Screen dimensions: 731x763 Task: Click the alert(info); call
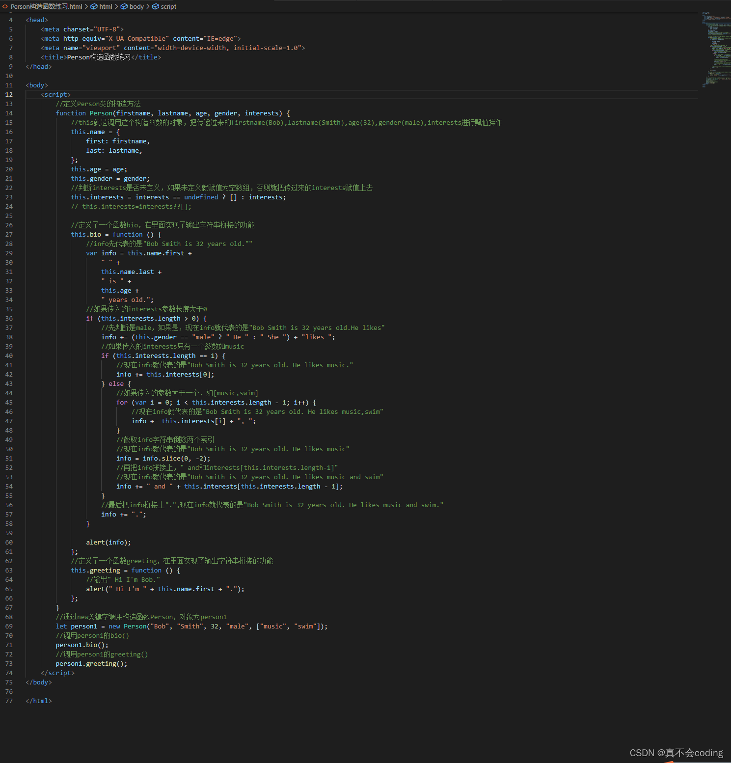(x=108, y=542)
